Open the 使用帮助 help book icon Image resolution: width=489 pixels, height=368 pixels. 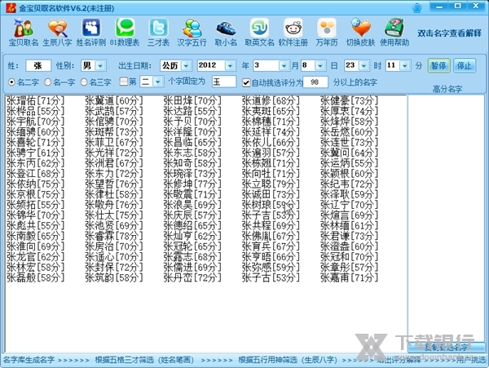[x=394, y=33]
